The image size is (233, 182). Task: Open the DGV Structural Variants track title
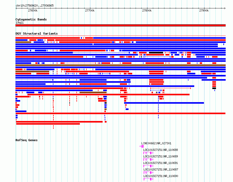pyautogui.click(x=37, y=34)
